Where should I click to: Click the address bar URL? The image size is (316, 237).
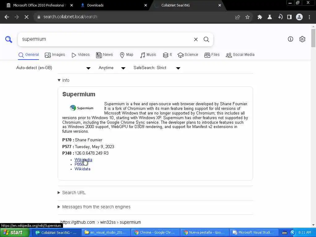point(70,17)
